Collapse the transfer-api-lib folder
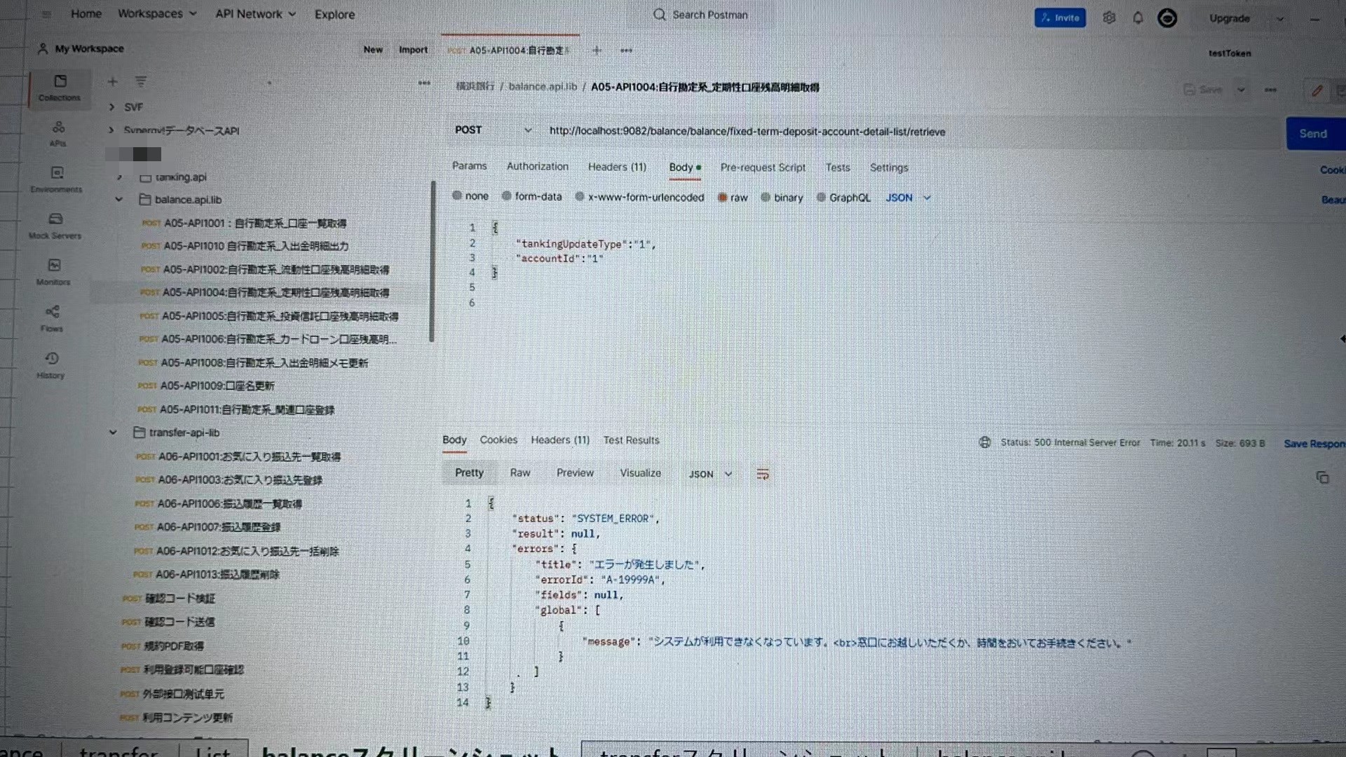Viewport: 1346px width, 757px height. pyautogui.click(x=113, y=432)
